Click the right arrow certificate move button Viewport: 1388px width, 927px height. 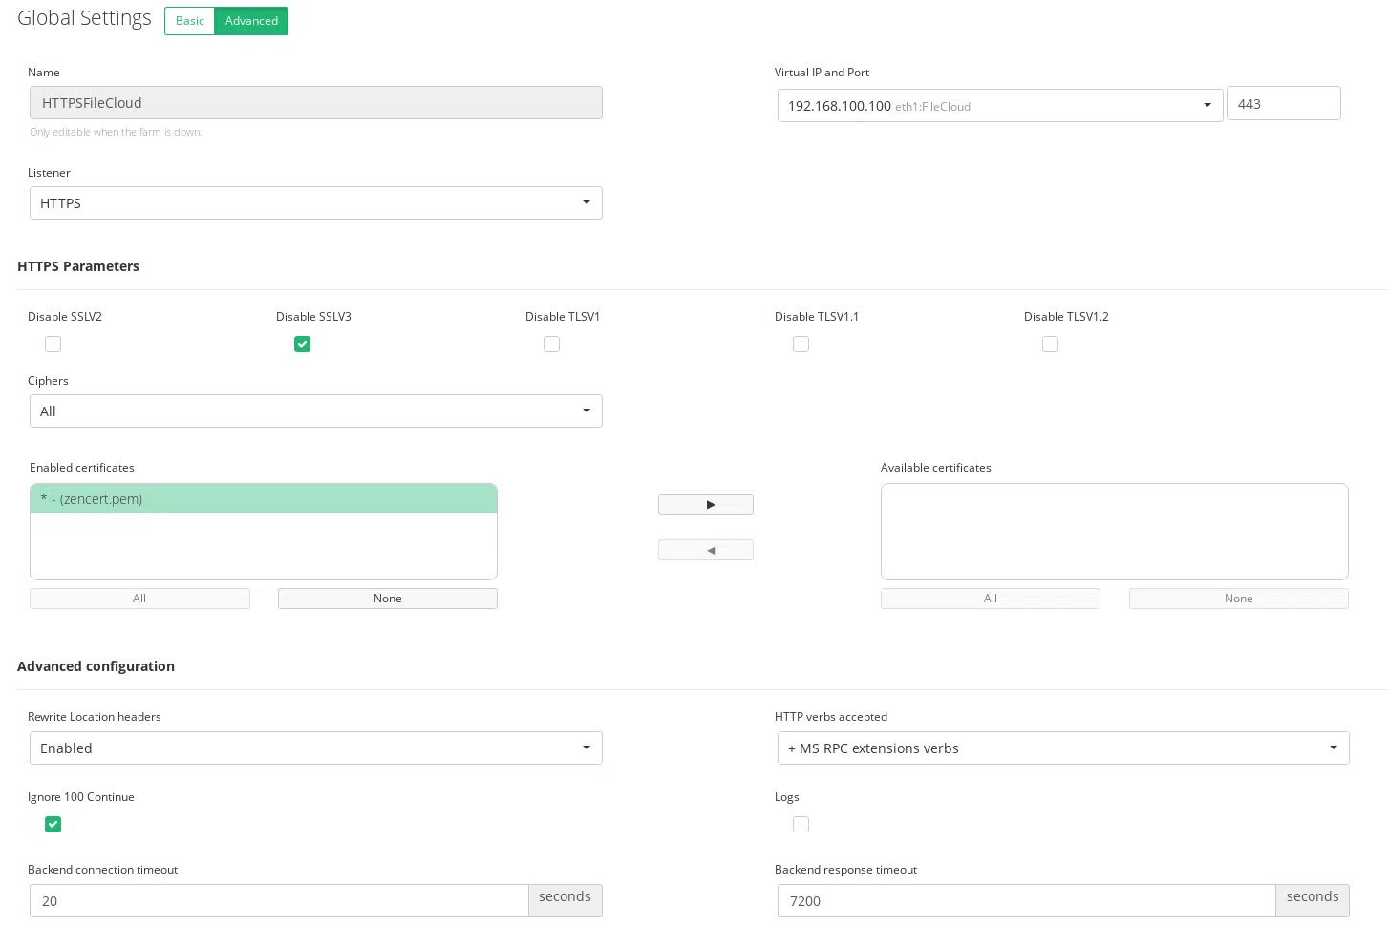(x=705, y=504)
